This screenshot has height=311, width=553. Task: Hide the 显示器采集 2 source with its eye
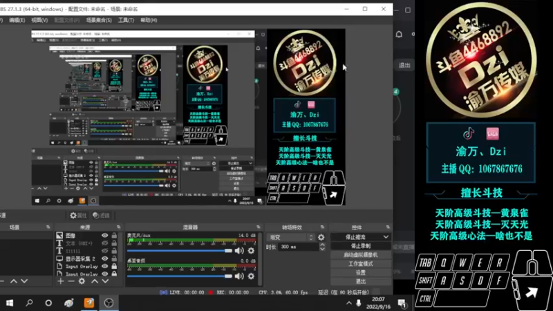point(105,258)
